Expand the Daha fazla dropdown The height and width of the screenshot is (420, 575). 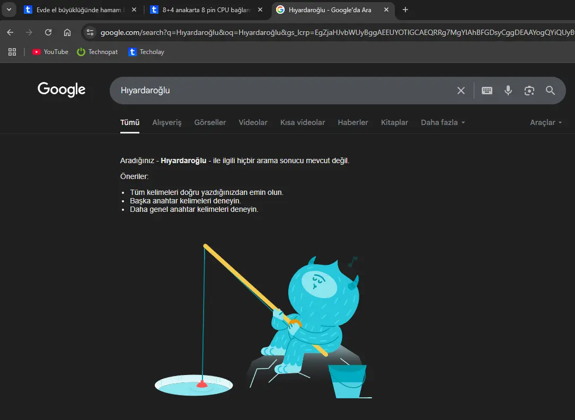443,123
